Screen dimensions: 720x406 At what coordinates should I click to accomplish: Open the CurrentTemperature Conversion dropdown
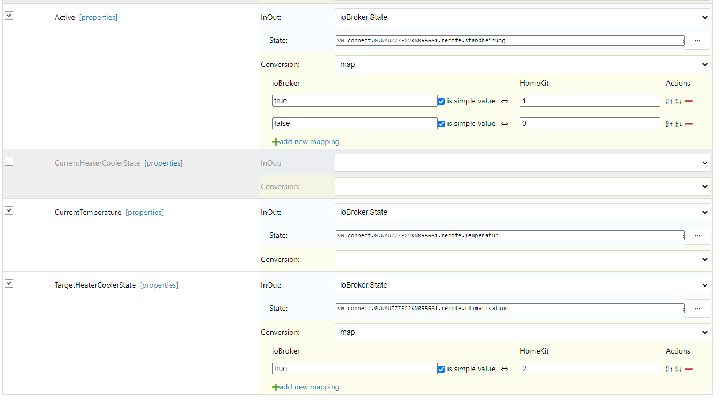click(523, 259)
